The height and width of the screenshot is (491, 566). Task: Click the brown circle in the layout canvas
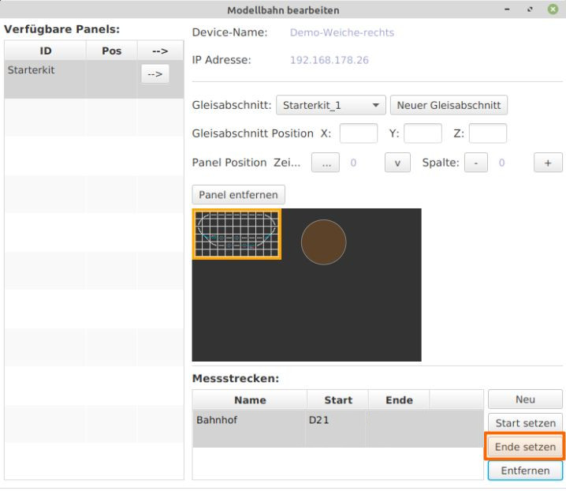pos(324,242)
